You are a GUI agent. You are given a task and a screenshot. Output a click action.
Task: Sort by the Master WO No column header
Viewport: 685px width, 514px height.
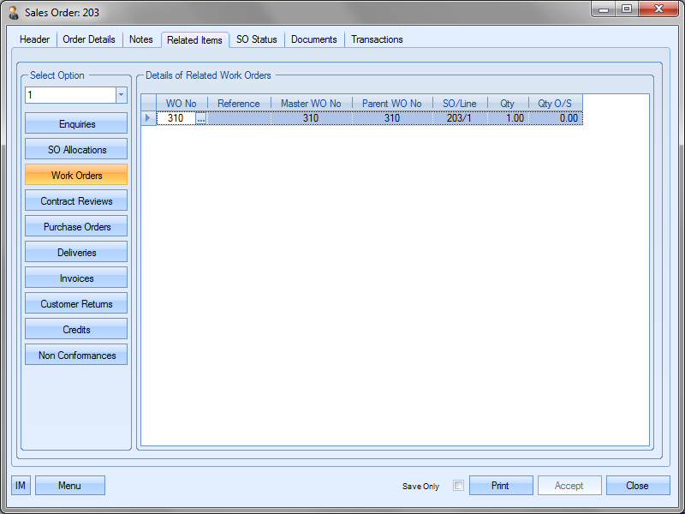point(311,104)
